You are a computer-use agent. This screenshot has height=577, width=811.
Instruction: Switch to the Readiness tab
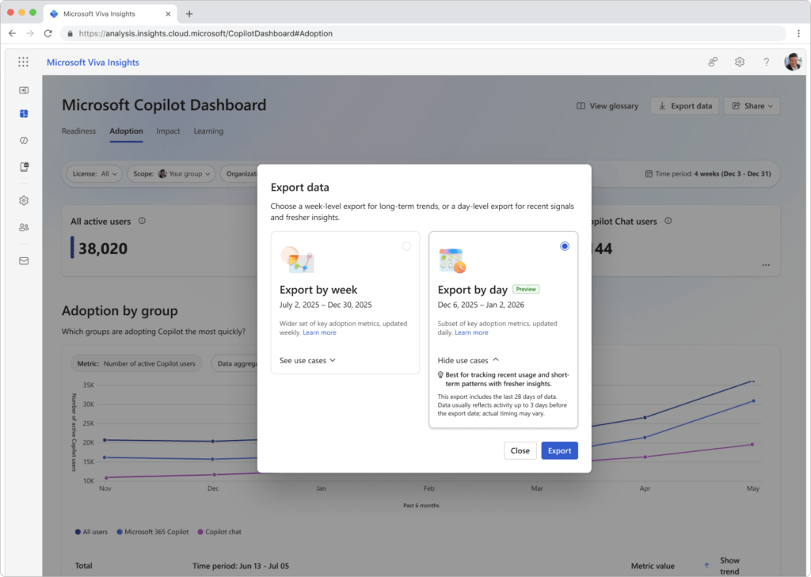coord(79,131)
